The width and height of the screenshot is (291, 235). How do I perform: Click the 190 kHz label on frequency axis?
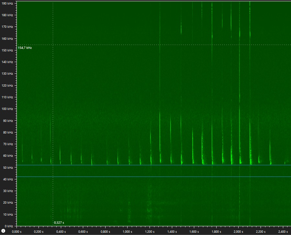click(x=8, y=4)
